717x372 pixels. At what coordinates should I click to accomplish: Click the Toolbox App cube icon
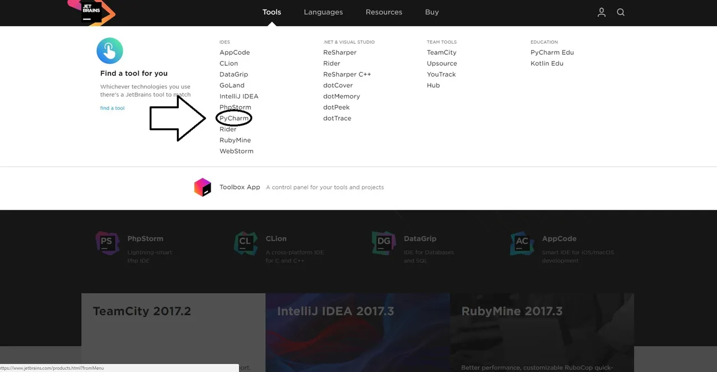[203, 187]
